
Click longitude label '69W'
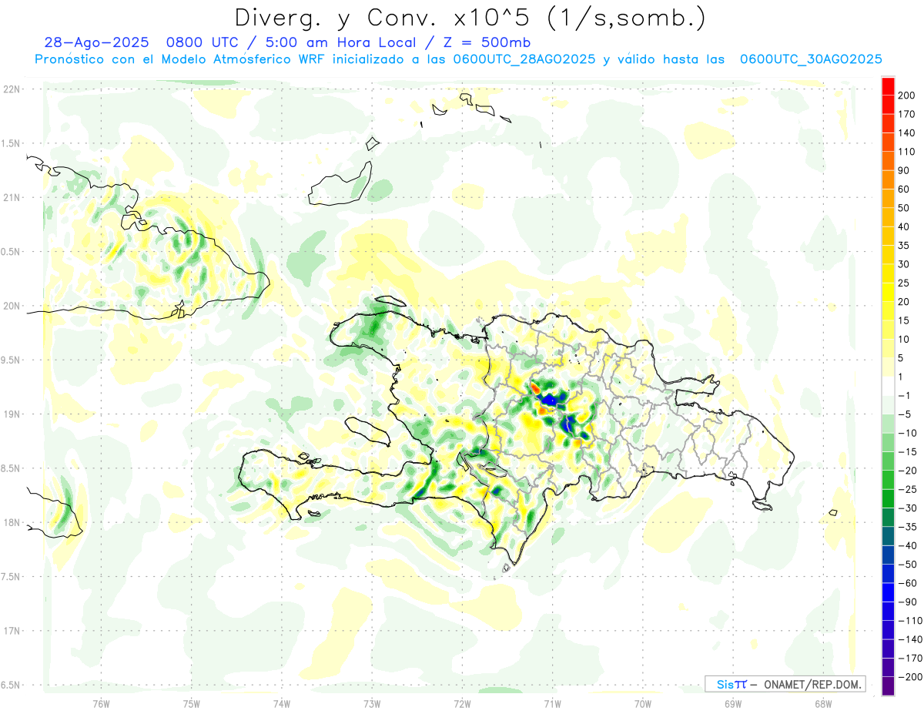[732, 704]
